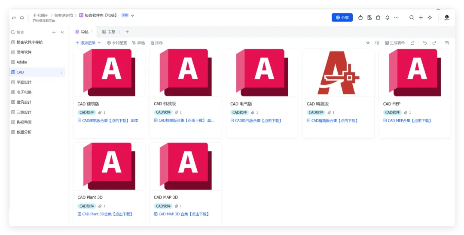This screenshot has width=464, height=235.
Task: Click the CAD软件 tag on CAD 电气版 card
Action: 239,112
